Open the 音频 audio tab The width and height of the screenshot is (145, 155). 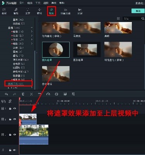click(x=16, y=11)
